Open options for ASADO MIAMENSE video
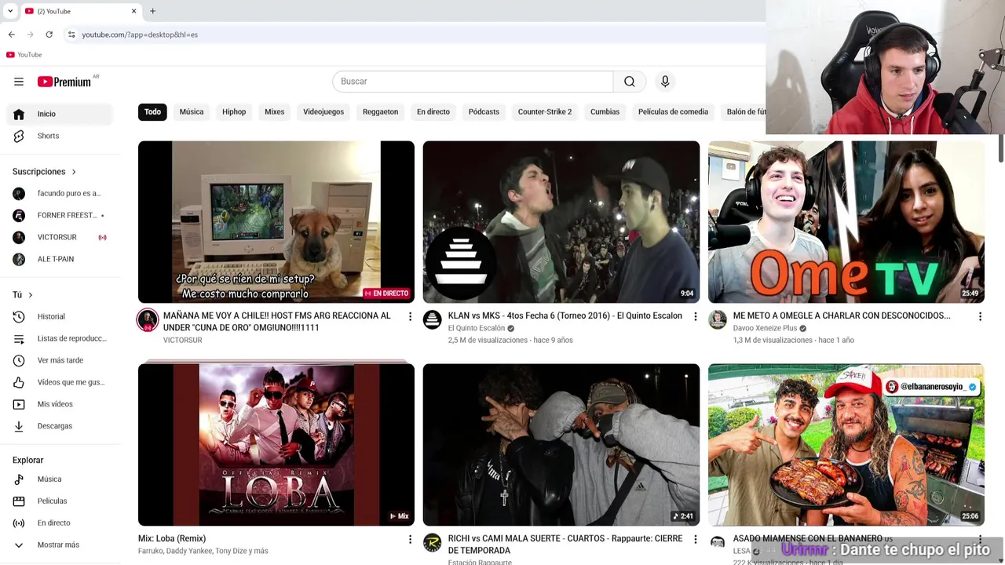1005x565 pixels. tap(980, 540)
